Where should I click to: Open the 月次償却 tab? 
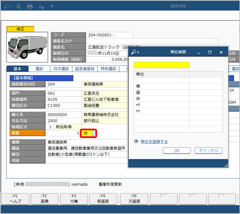(61, 69)
